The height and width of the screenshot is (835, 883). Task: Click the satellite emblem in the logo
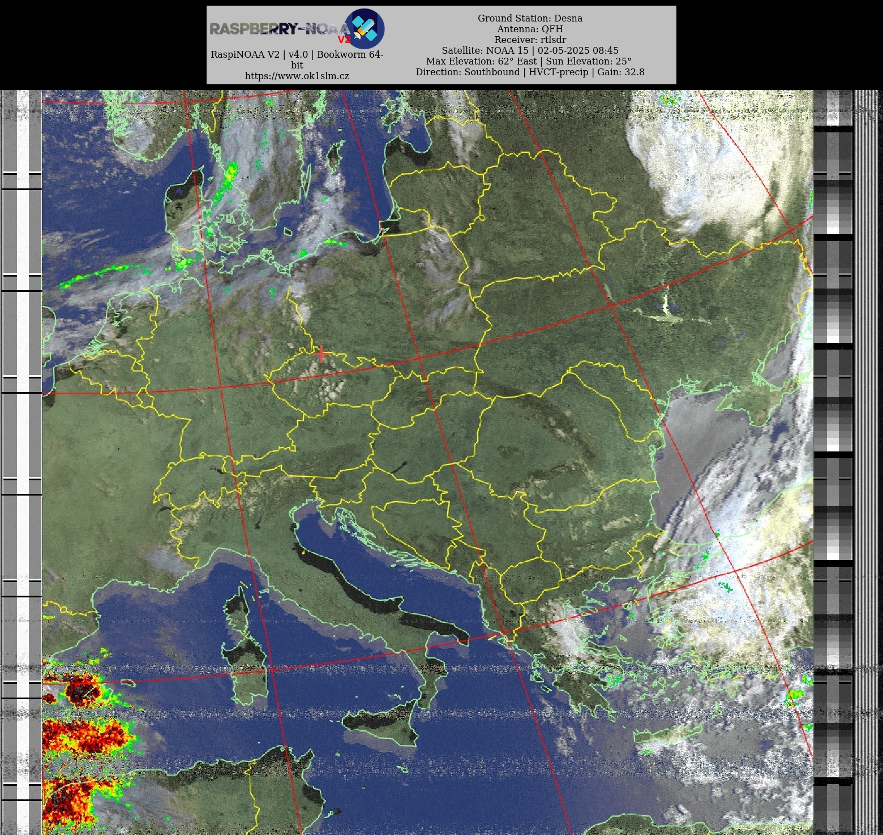coord(365,28)
